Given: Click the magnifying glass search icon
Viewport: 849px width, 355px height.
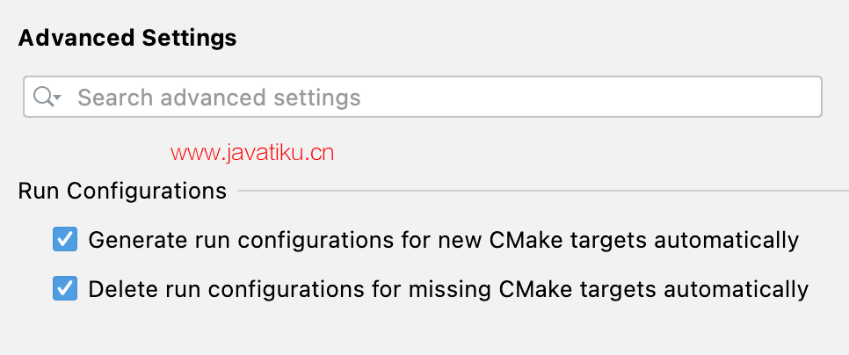Looking at the screenshot, I should tap(44, 97).
